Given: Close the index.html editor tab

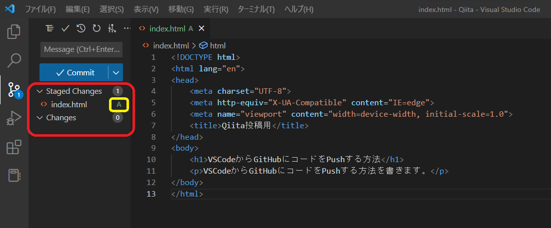Looking at the screenshot, I should point(201,28).
